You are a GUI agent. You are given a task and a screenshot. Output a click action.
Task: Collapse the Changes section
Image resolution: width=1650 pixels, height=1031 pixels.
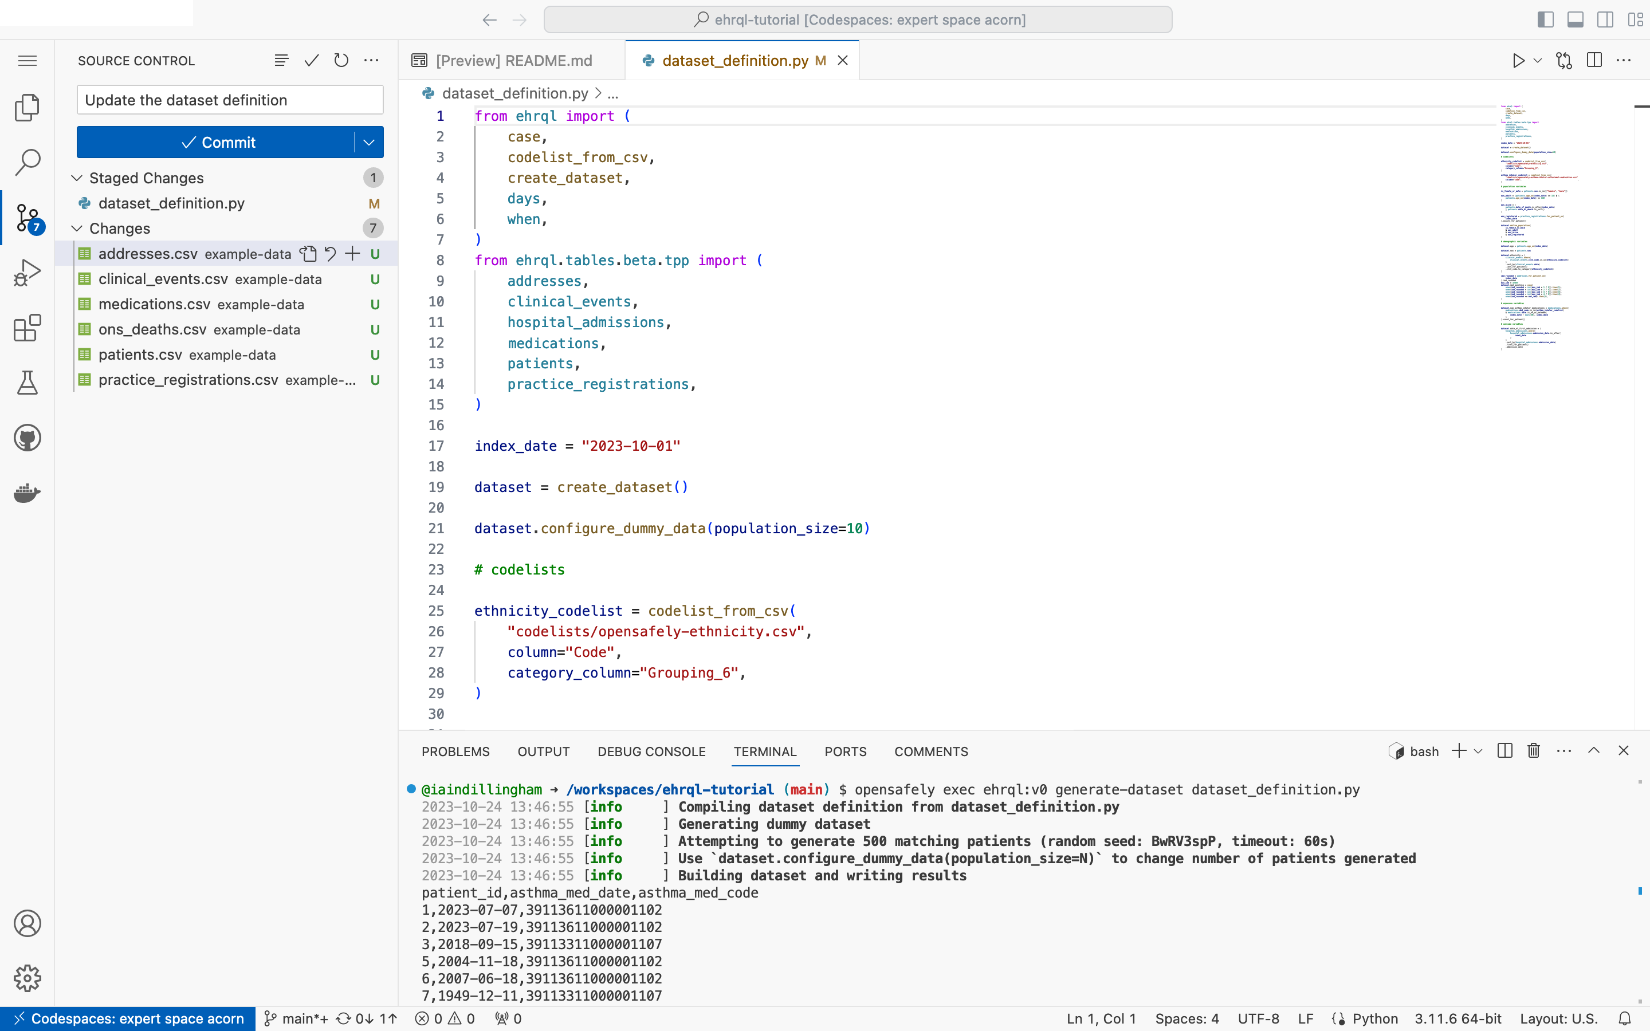pyautogui.click(x=78, y=228)
